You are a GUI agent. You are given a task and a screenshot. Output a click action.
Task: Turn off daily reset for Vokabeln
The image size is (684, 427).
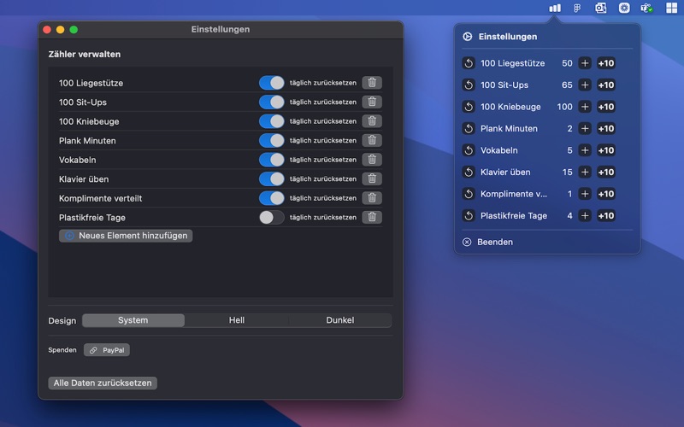[271, 160]
